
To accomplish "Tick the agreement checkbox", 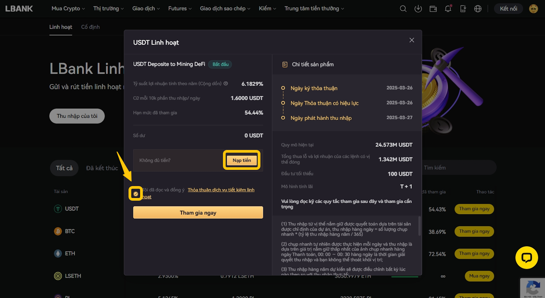I will click(136, 194).
